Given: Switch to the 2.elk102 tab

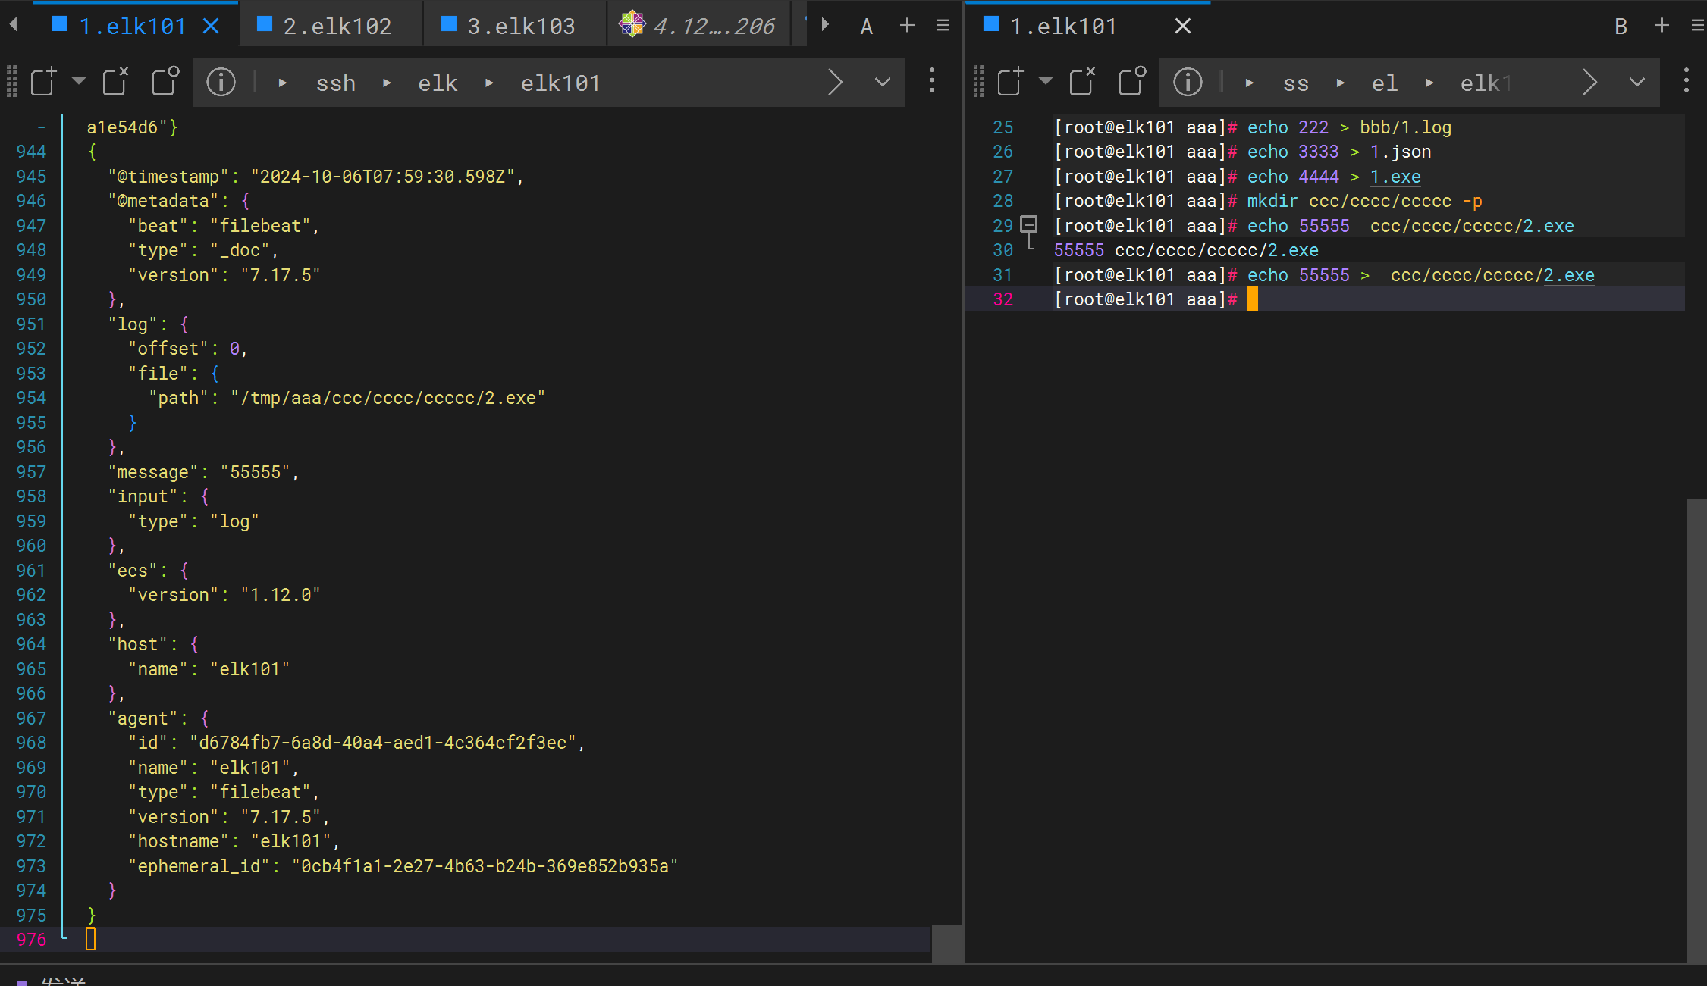Looking at the screenshot, I should (x=331, y=26).
